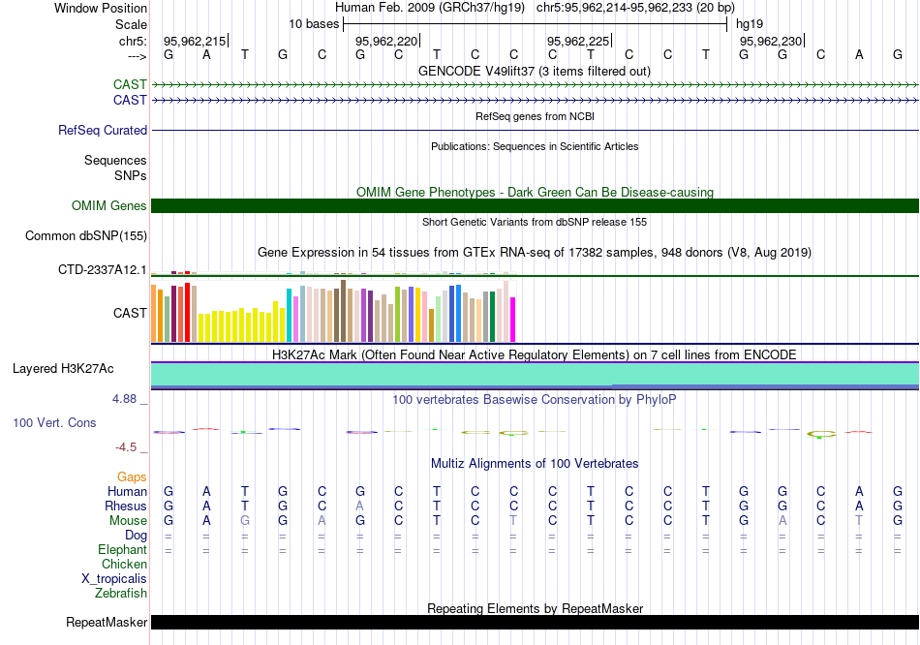The image size is (920, 645).
Task: Select the X_tropicalis species label
Action: [114, 578]
